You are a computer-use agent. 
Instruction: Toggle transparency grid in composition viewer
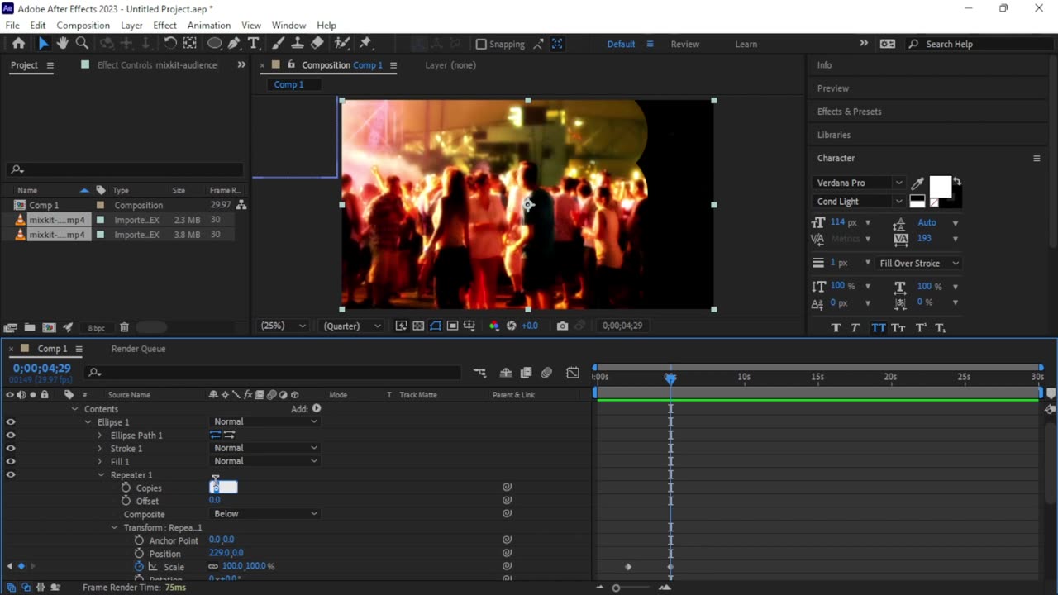point(418,326)
